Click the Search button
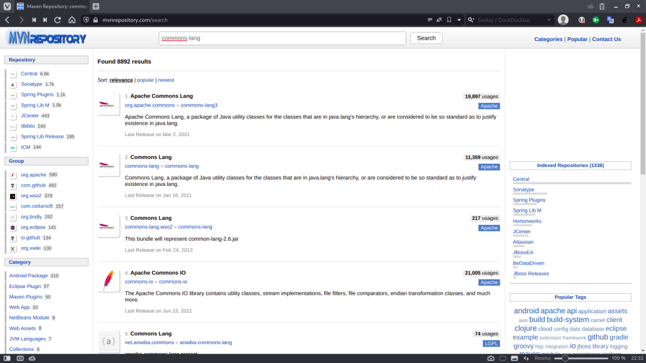The width and height of the screenshot is (646, 363). point(426,38)
